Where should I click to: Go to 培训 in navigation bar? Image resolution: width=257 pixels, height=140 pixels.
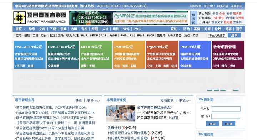tap(116, 29)
